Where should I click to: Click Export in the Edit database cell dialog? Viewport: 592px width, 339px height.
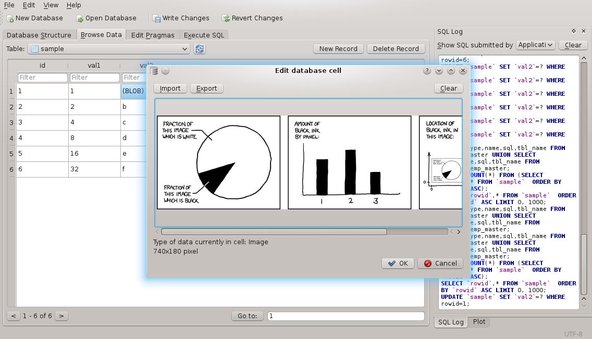206,89
